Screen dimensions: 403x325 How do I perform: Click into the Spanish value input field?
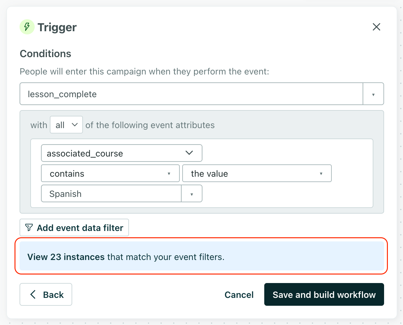point(111,194)
